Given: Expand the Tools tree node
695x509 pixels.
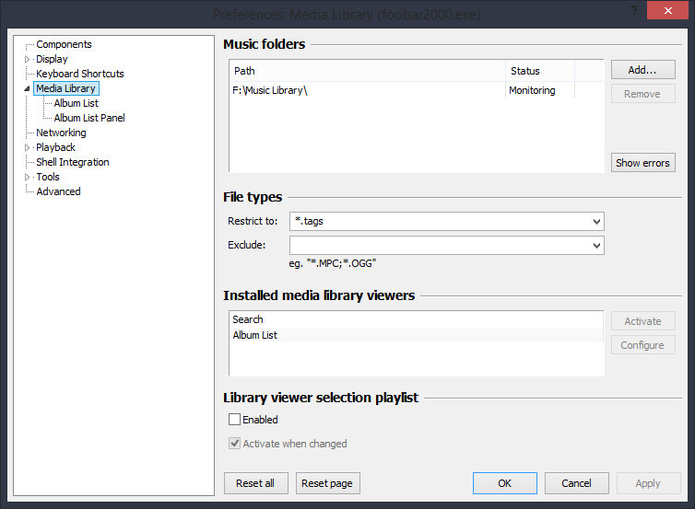Looking at the screenshot, I should [x=28, y=177].
